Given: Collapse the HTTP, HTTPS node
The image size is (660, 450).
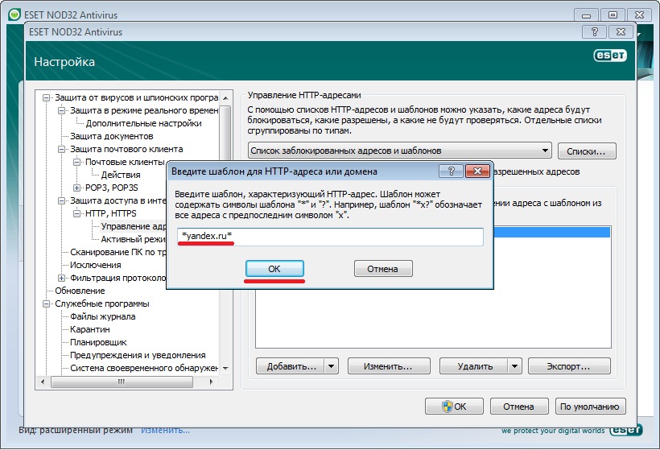Looking at the screenshot, I should (76, 214).
